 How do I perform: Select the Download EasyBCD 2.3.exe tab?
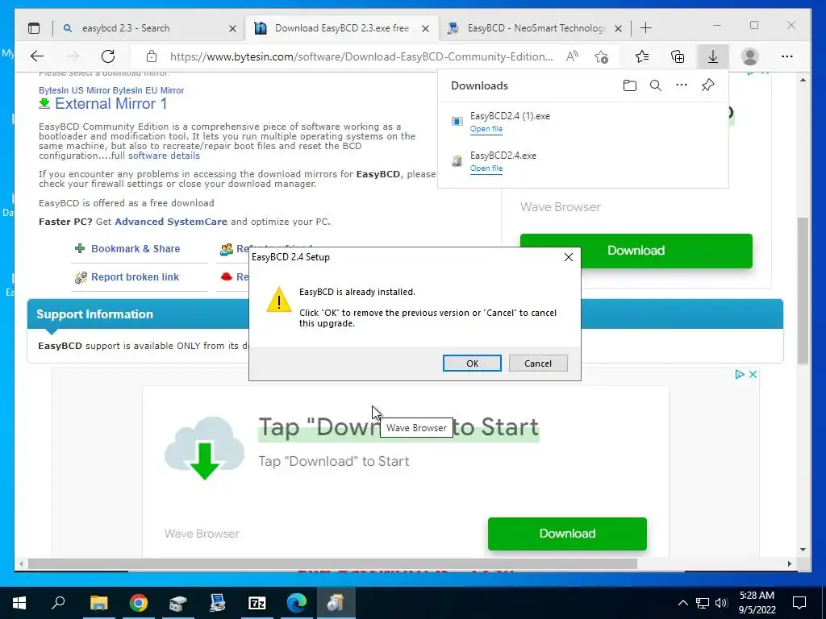pos(342,28)
